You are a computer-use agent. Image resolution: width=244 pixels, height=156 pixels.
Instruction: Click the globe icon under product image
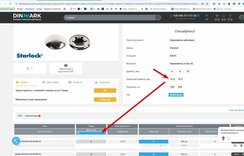click(x=28, y=68)
